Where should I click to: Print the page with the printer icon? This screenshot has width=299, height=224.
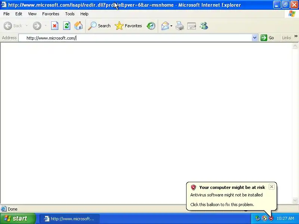[180, 26]
